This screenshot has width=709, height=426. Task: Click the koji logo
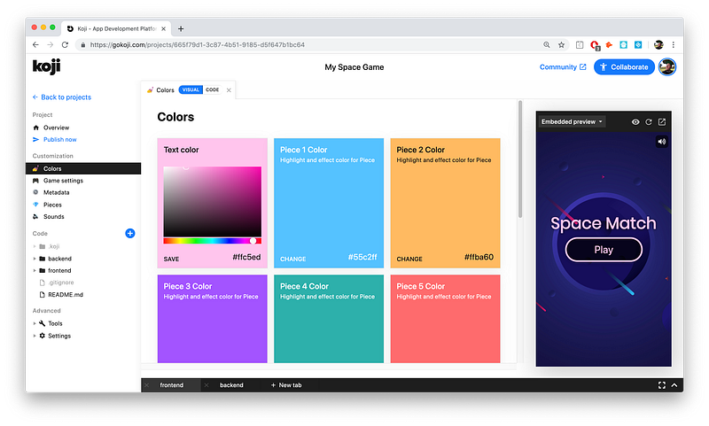click(x=46, y=66)
